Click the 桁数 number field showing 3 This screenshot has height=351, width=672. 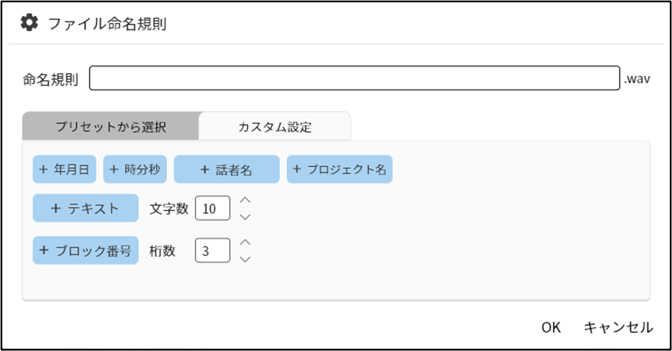(213, 250)
